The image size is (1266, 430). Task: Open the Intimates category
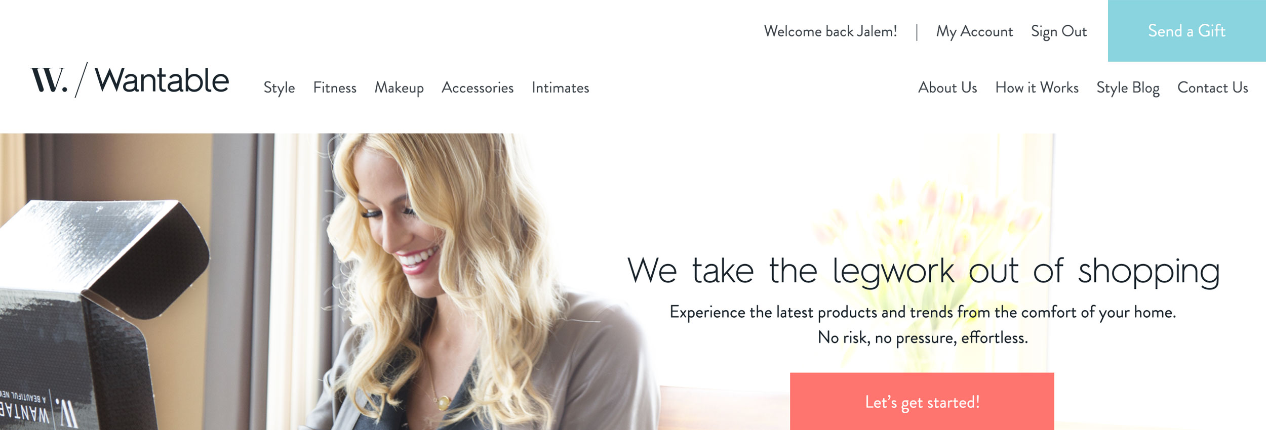point(560,88)
